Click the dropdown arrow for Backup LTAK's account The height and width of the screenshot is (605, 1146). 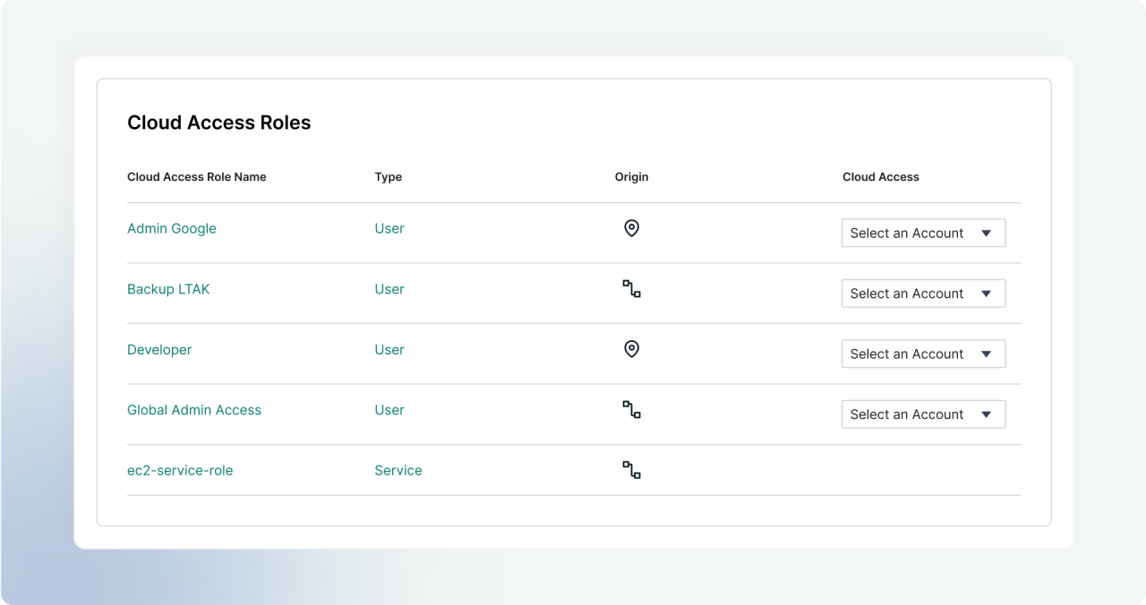click(988, 293)
